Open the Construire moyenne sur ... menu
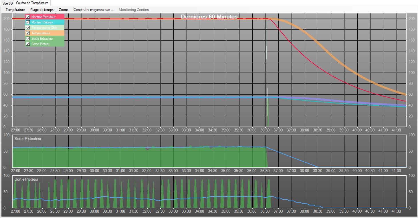Screen dimensions: 418x218 pos(94,9)
